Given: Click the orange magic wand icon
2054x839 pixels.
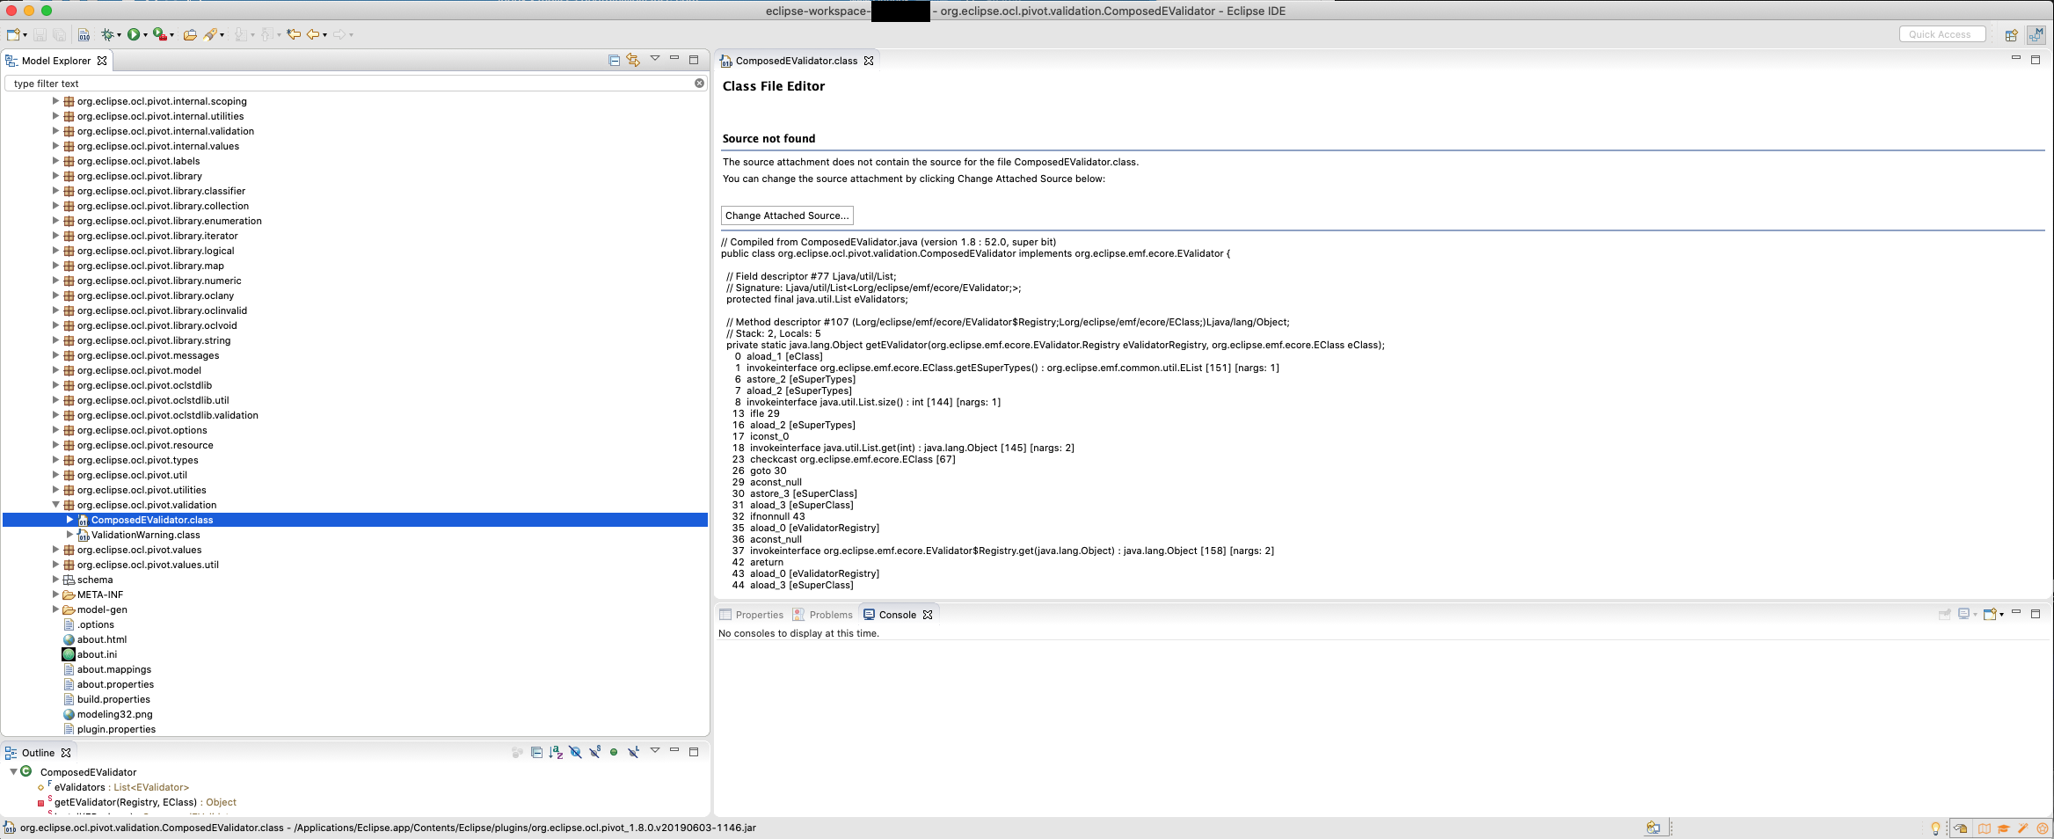Looking at the screenshot, I should pyautogui.click(x=2022, y=828).
